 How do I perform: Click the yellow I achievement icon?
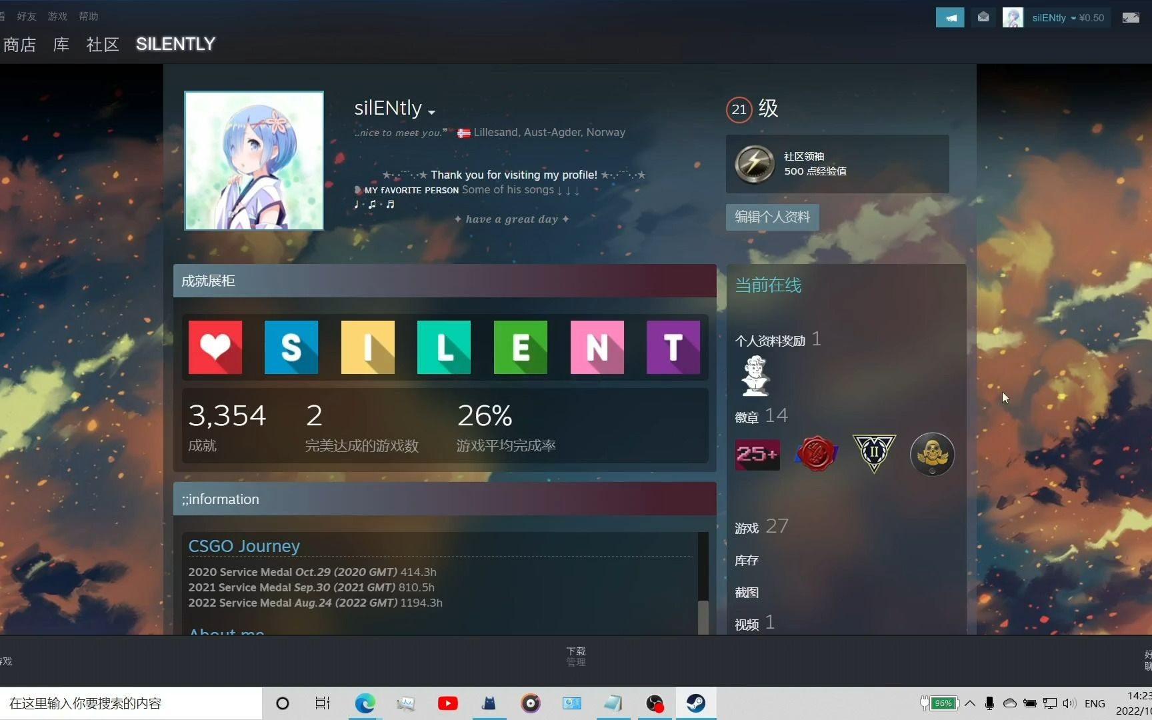pyautogui.click(x=368, y=347)
